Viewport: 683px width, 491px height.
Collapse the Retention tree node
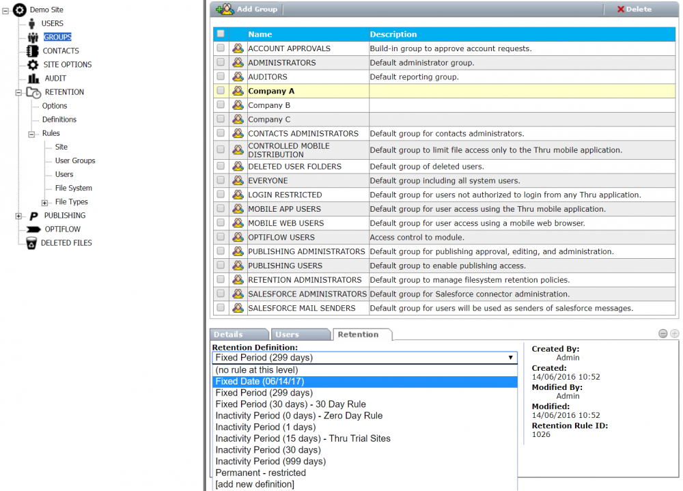pyautogui.click(x=18, y=92)
